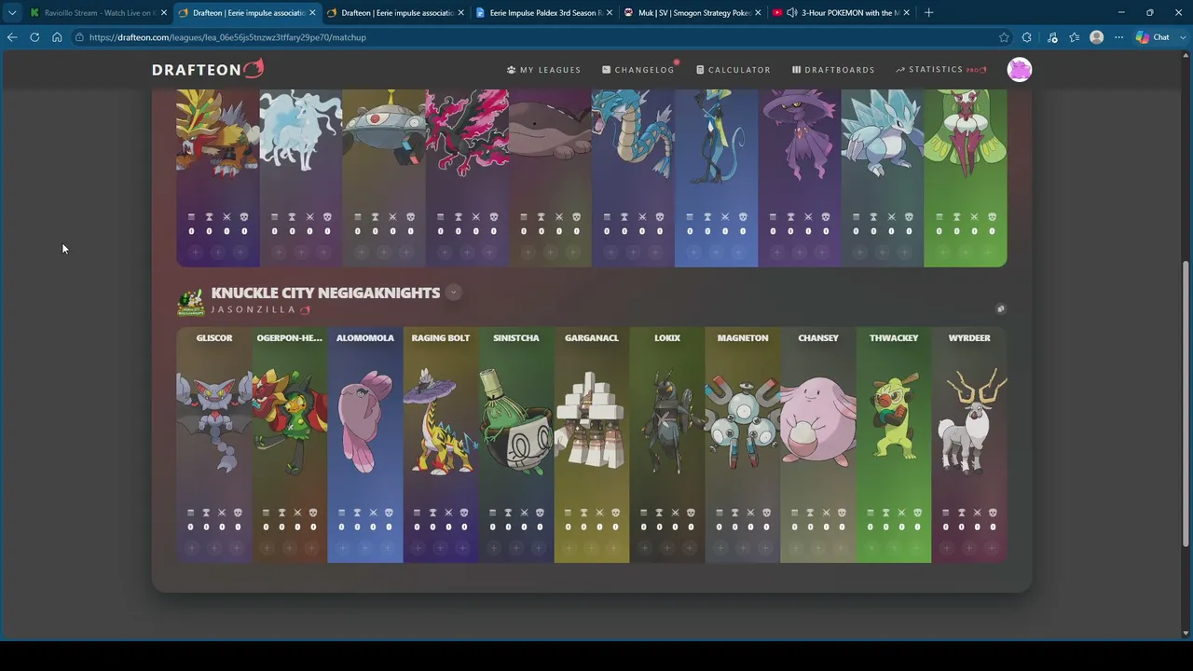Click the crossed-swords icon on the Alomomola card
The height and width of the screenshot is (671, 1193).
[x=373, y=513]
